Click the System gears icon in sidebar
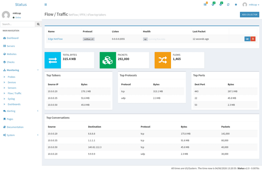 [x=4, y=135]
